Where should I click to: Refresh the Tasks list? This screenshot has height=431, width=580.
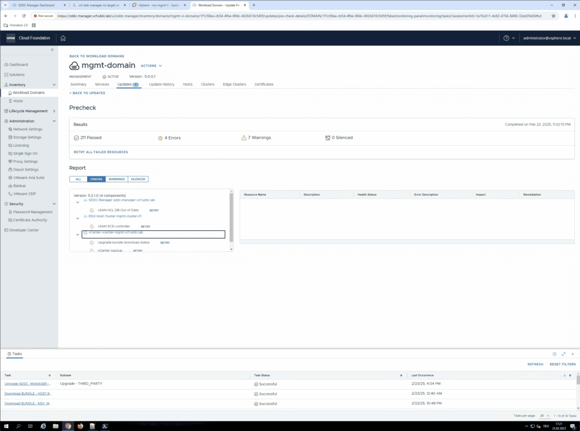[535, 364]
